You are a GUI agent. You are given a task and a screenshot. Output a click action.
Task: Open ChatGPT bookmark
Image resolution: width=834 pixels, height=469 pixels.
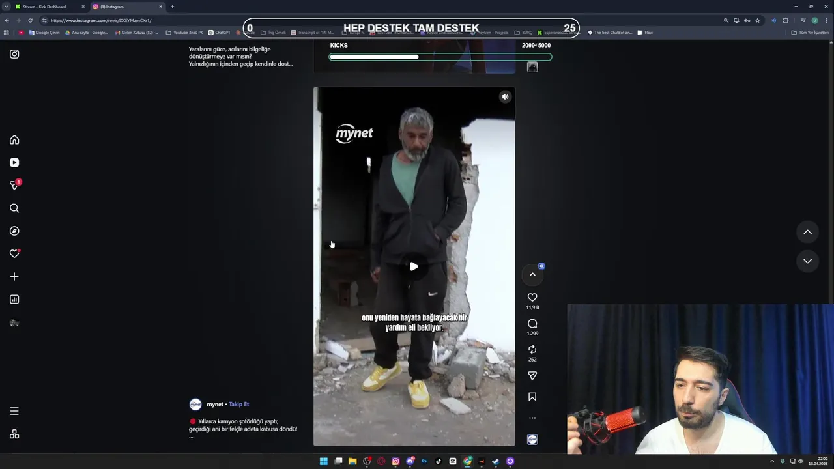(220, 33)
